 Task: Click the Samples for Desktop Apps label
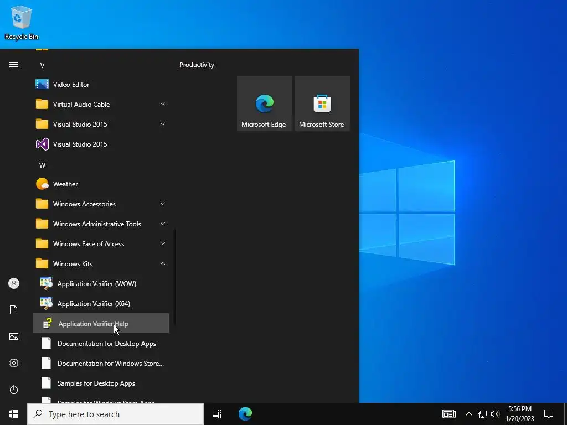pos(96,383)
